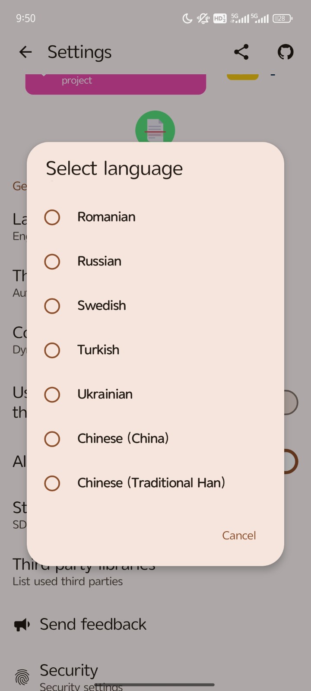Tap the pink project banner
Viewport: 311px width, 691px height.
[x=115, y=84]
